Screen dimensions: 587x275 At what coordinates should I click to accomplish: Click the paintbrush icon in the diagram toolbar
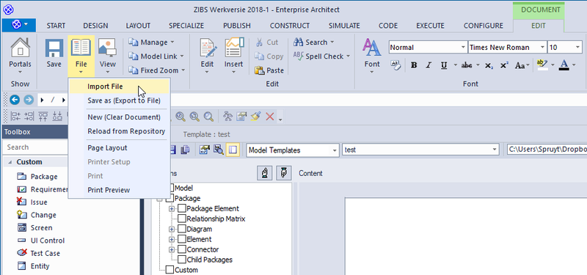tap(255, 117)
